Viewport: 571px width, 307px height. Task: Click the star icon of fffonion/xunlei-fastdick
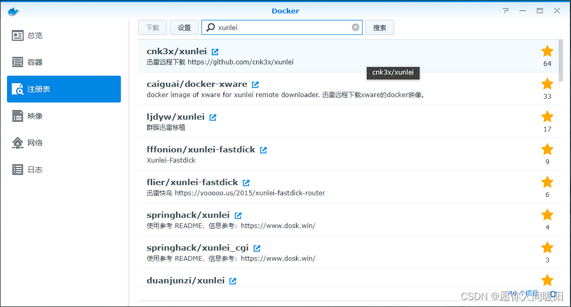tap(547, 150)
